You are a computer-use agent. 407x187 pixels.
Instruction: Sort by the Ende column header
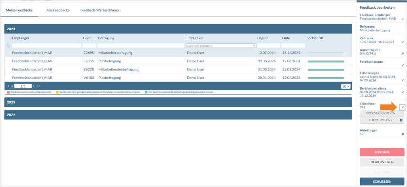pyautogui.click(x=286, y=38)
